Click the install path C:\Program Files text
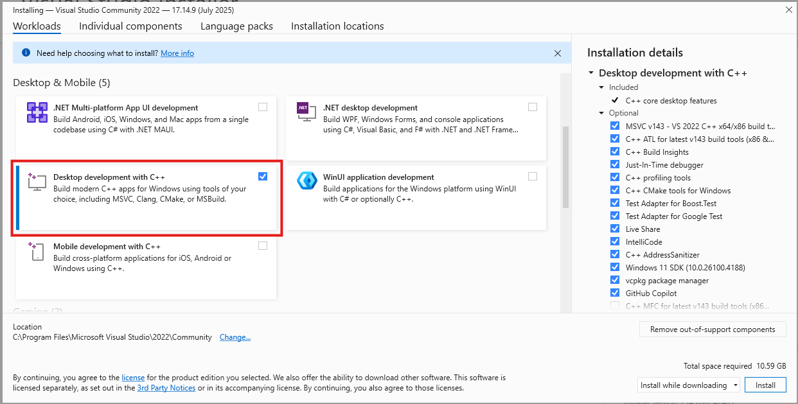The image size is (798, 404). pos(112,337)
